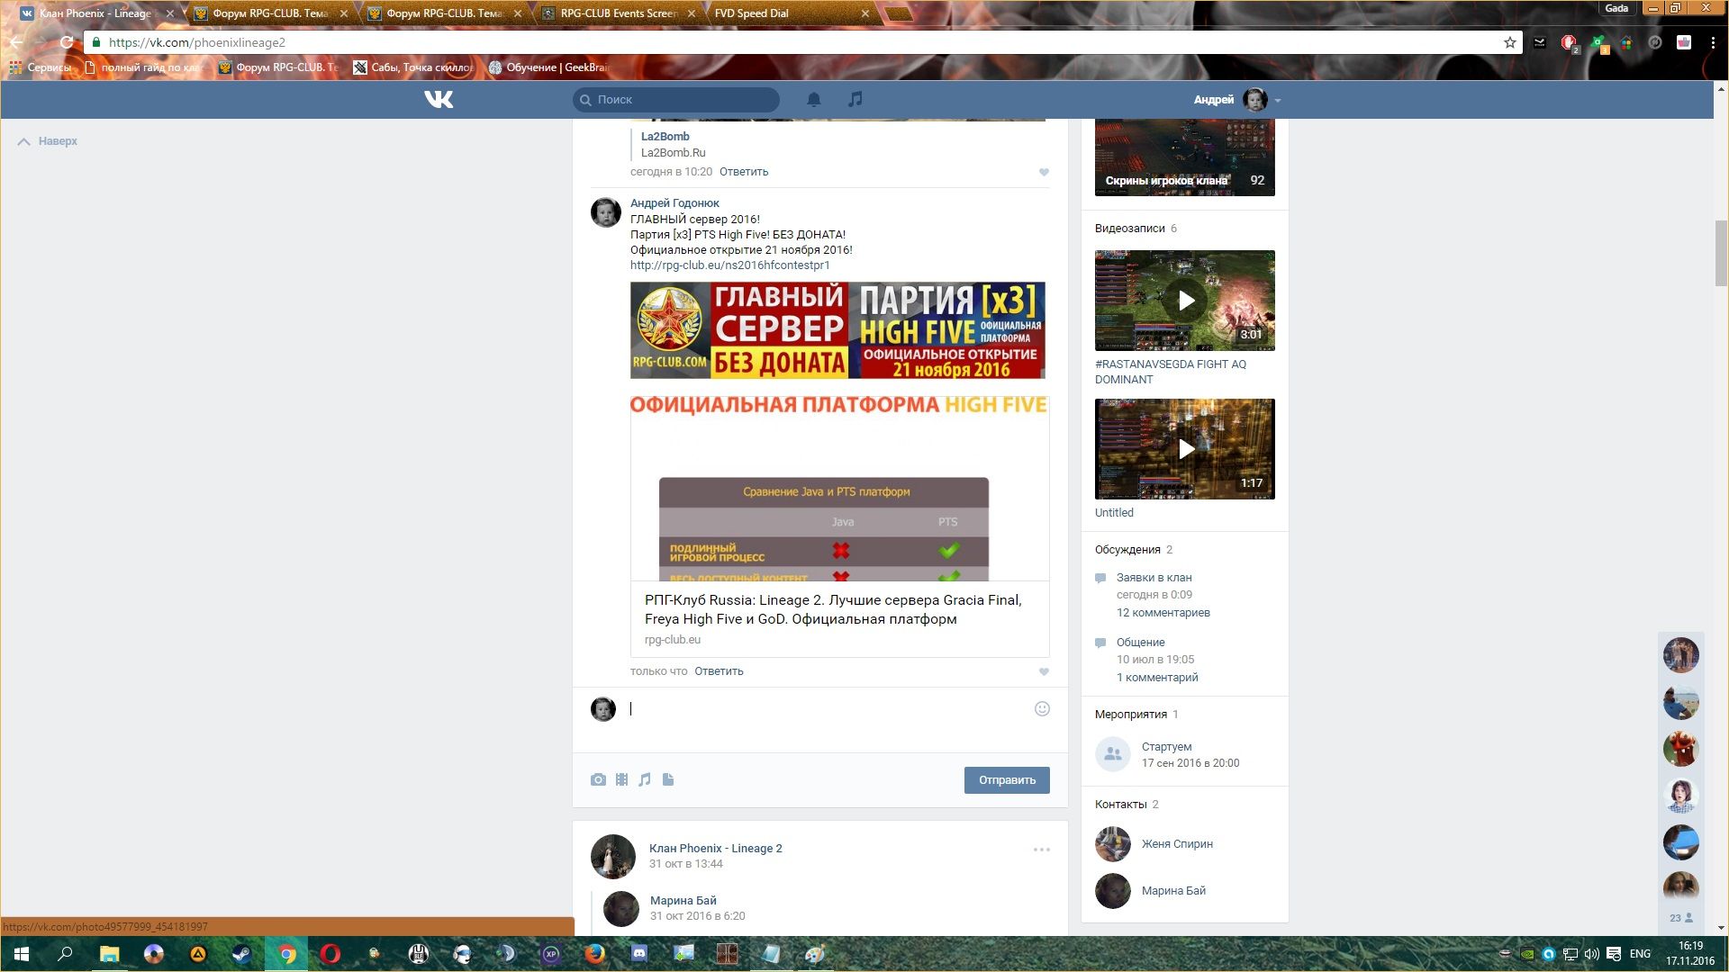
Task: Reply to Андрей Годонюк's comment
Action: 719,671
